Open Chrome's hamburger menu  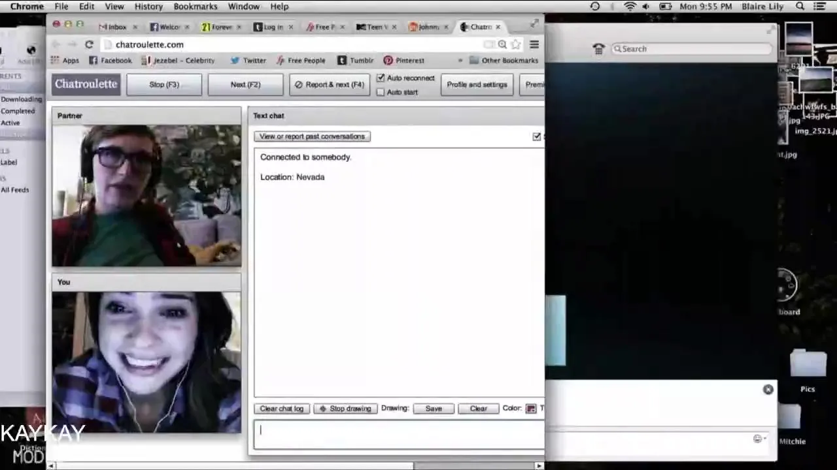tap(534, 44)
